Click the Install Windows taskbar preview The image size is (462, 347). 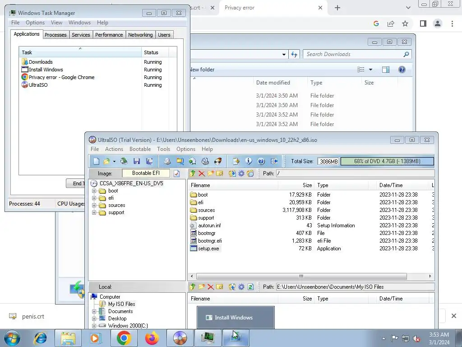(236, 317)
